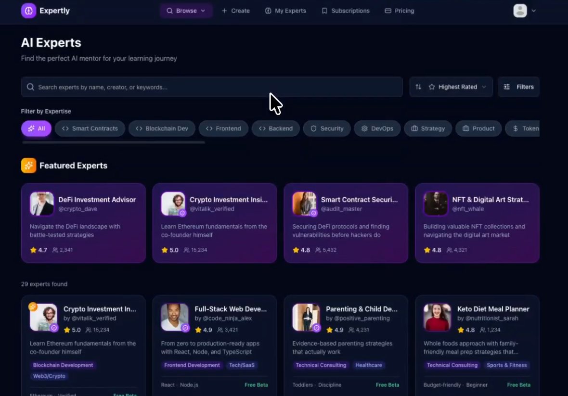Click the Healthcare tag

pos(368,365)
